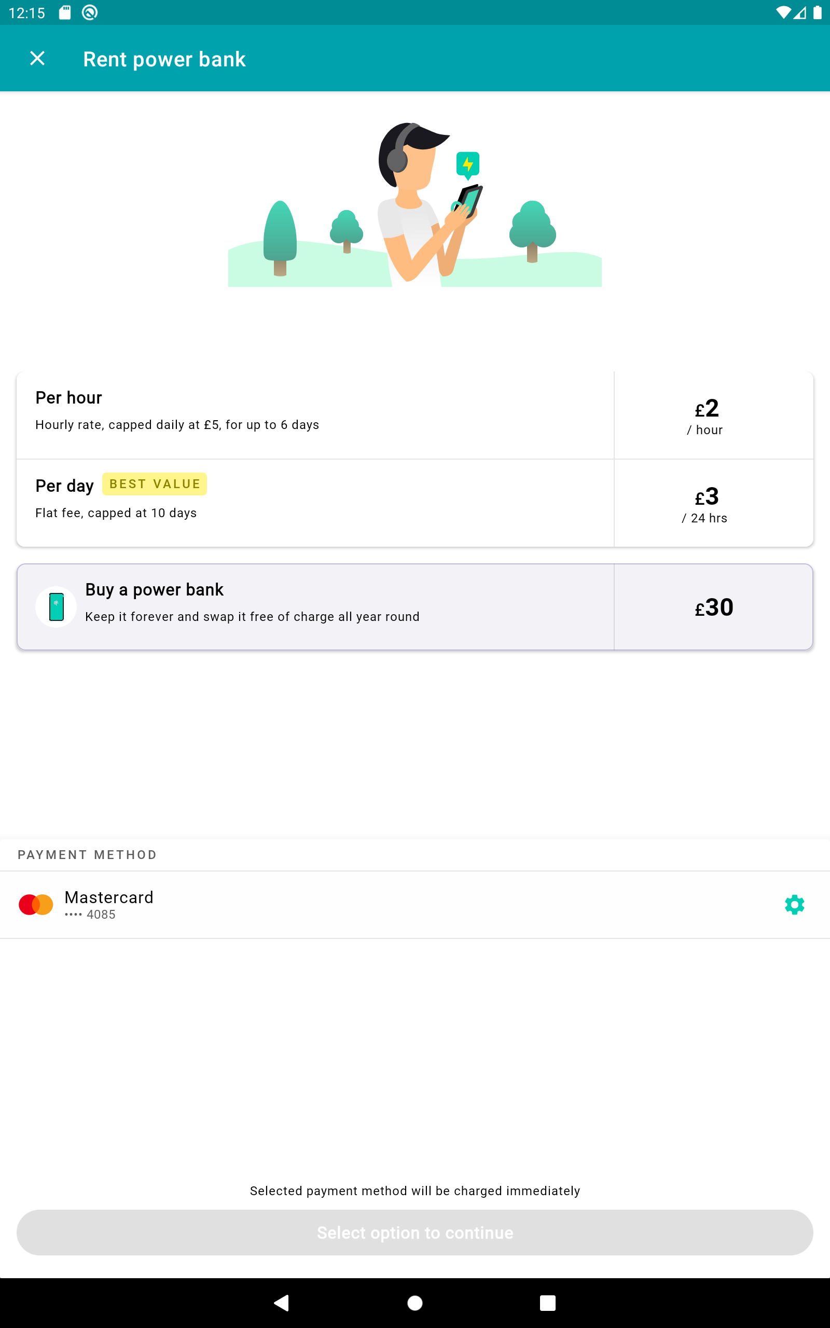Tap the BEST VALUE badge
The height and width of the screenshot is (1328, 830).
coord(154,484)
